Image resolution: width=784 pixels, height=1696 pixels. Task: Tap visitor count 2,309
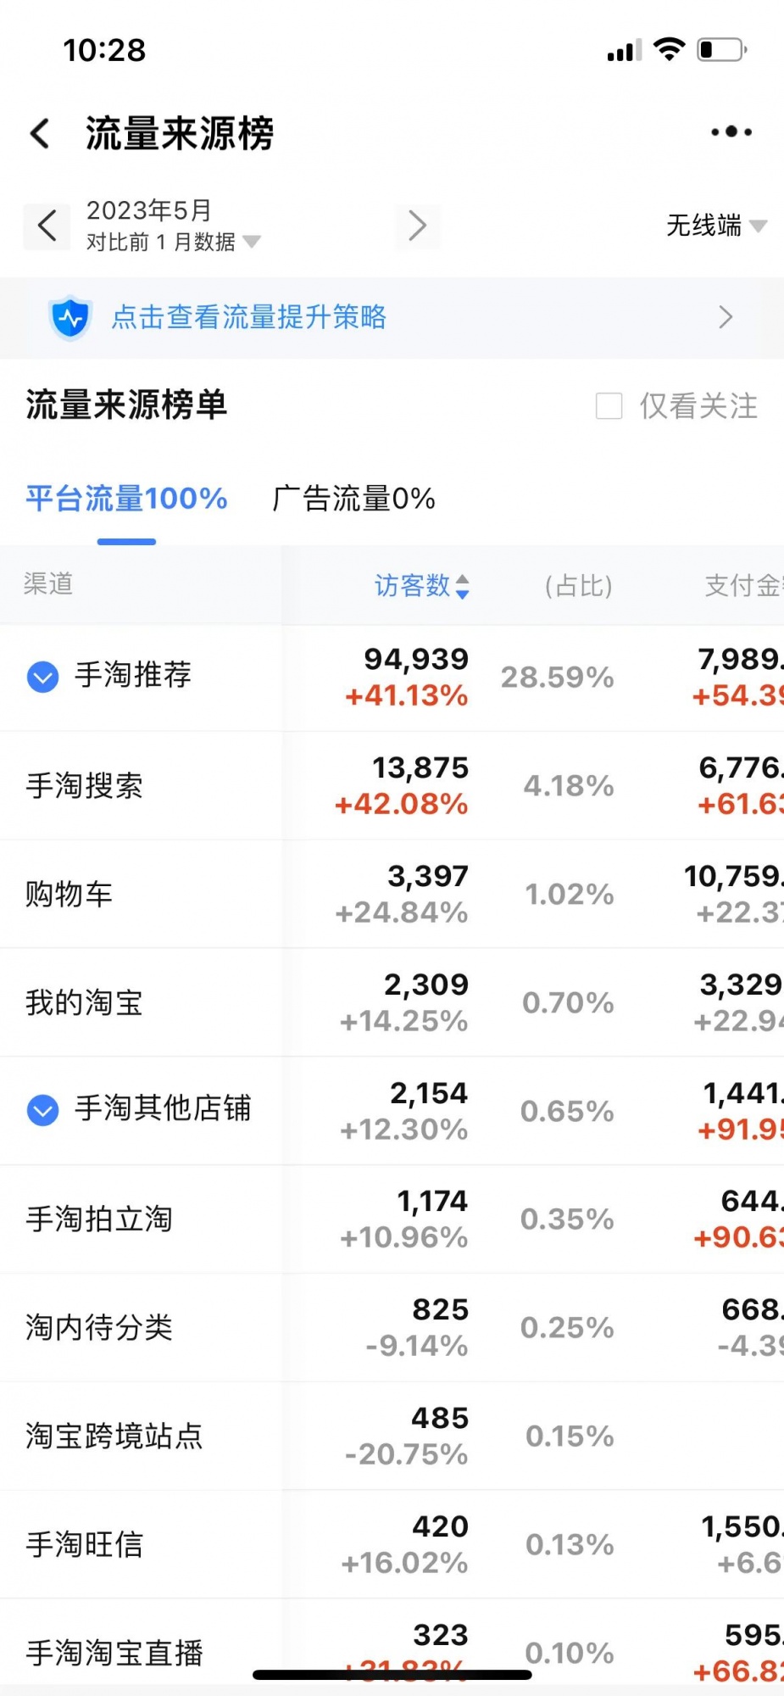coord(426,985)
